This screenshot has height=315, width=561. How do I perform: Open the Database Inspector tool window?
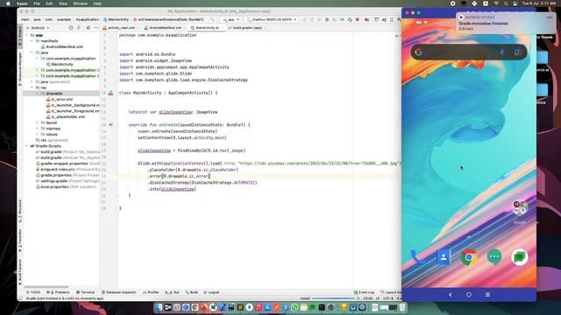tap(119, 292)
